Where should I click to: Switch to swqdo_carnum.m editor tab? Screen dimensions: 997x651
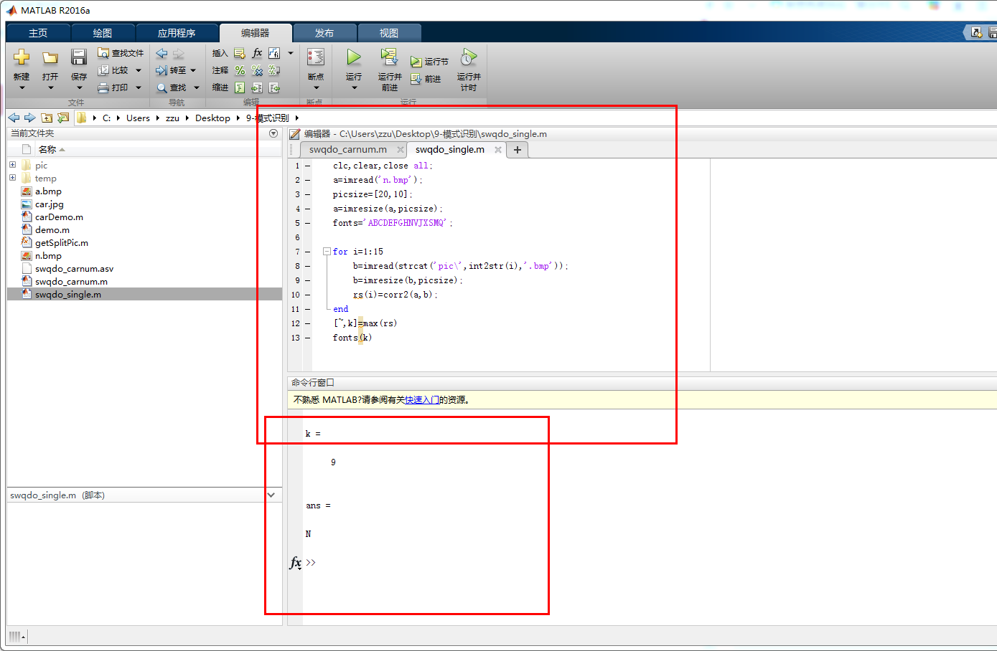(x=348, y=149)
